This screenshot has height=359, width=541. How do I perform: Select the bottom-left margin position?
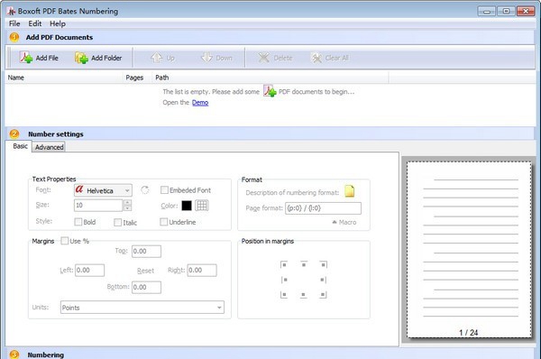284,294
